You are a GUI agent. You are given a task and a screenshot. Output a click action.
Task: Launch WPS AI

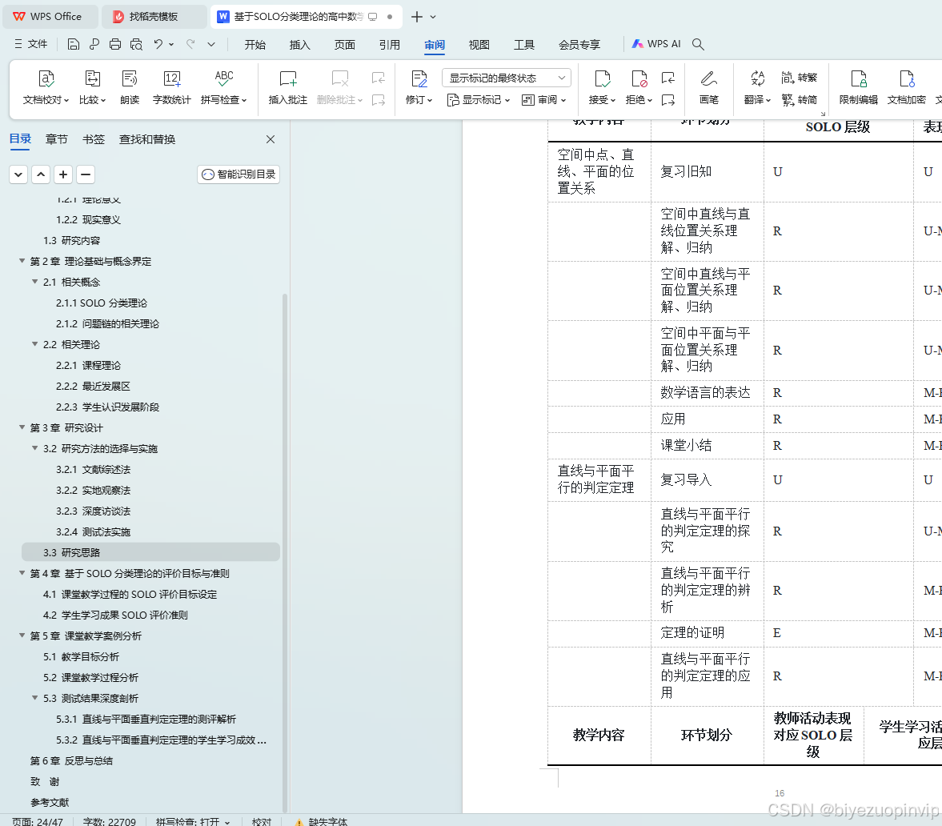[656, 44]
